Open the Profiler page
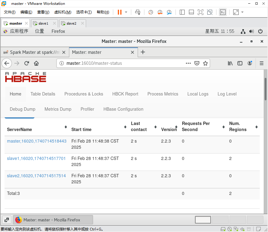Screen dimensions: 268x232 87,109
